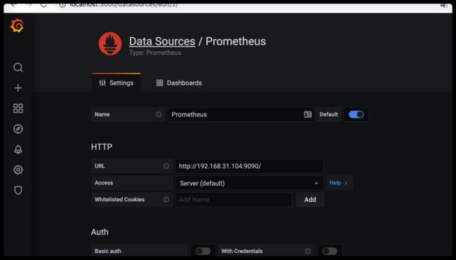This screenshot has width=456, height=260.
Task: Open the Access Server (default) dropdown
Action: click(250, 184)
